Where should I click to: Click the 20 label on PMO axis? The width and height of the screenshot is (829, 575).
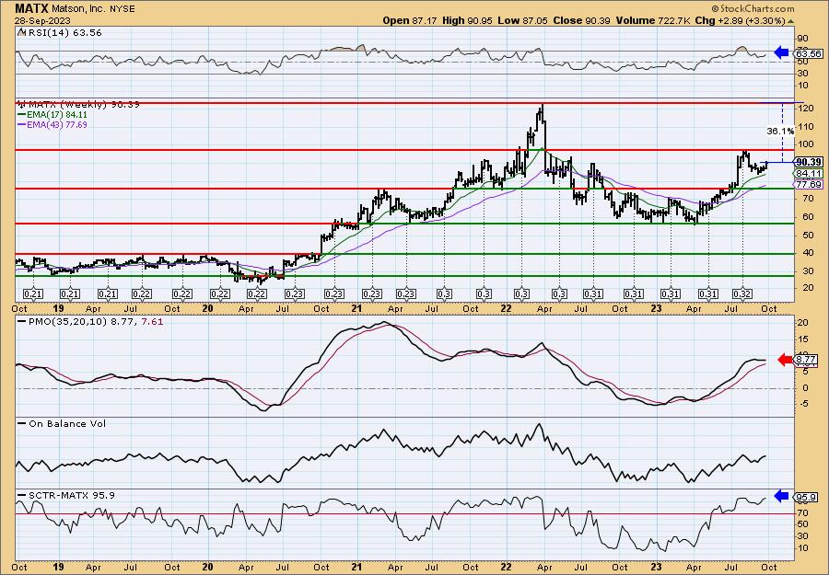click(804, 323)
